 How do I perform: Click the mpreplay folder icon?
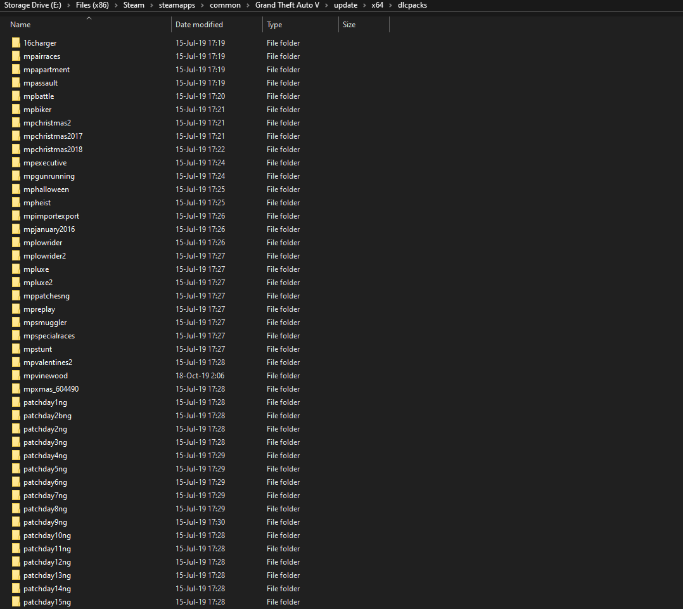16,309
